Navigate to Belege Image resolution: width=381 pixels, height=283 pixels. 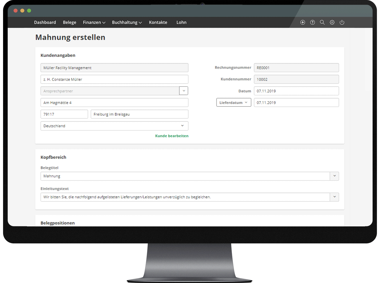(x=70, y=22)
